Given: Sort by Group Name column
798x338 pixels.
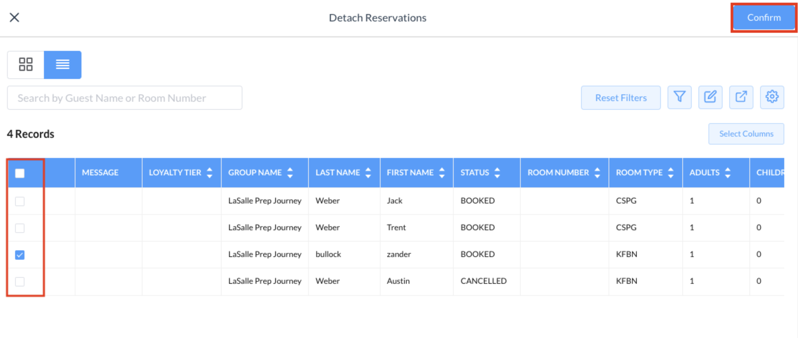Looking at the screenshot, I should (x=290, y=173).
